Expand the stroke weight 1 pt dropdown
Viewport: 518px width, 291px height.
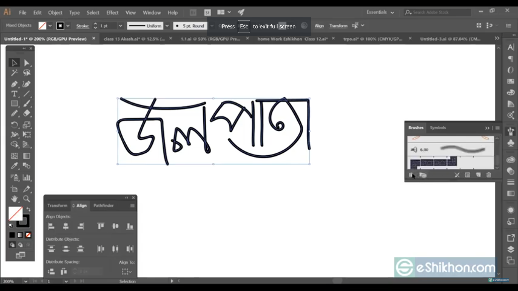tap(120, 26)
